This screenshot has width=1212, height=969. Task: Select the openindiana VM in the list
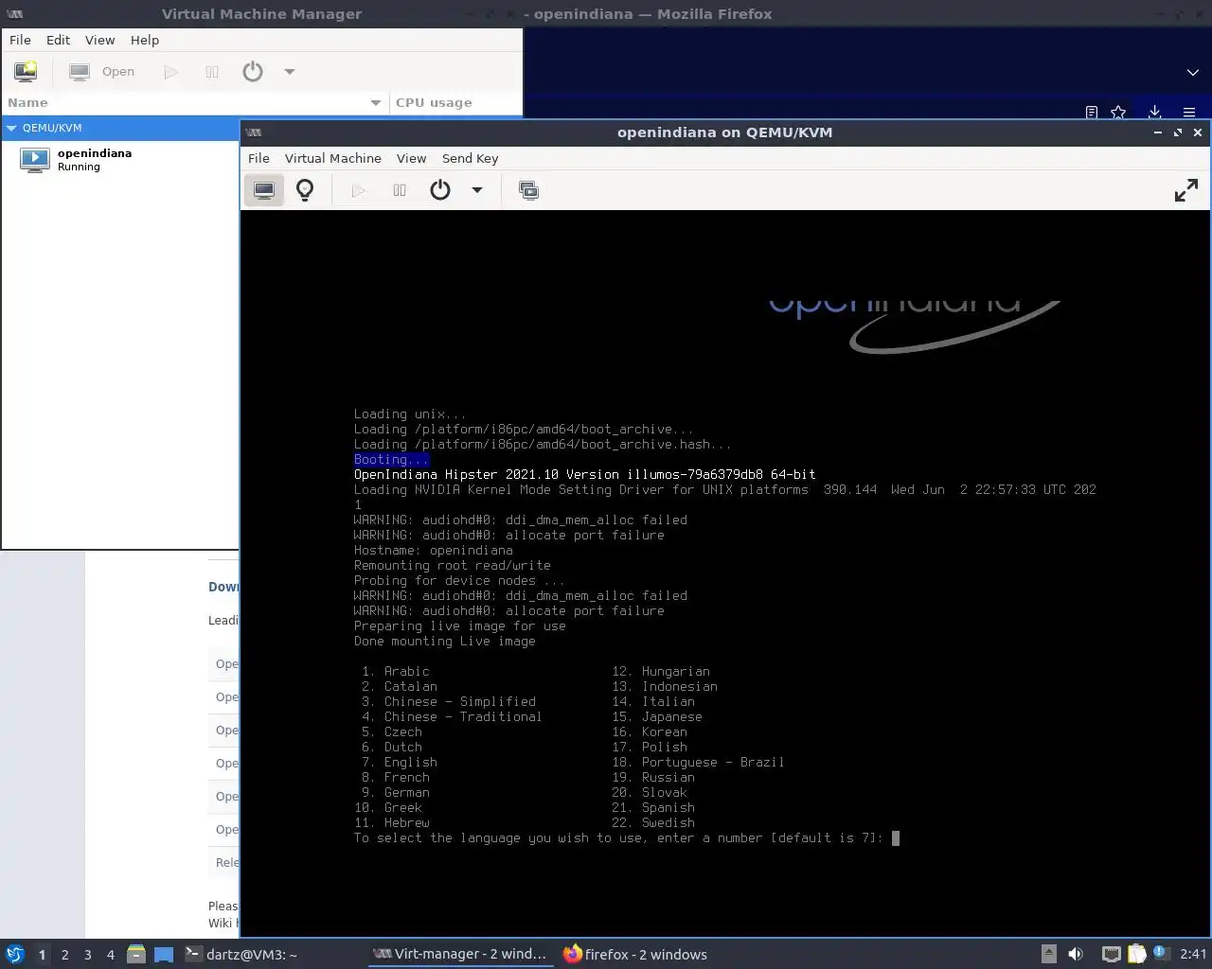(x=120, y=159)
